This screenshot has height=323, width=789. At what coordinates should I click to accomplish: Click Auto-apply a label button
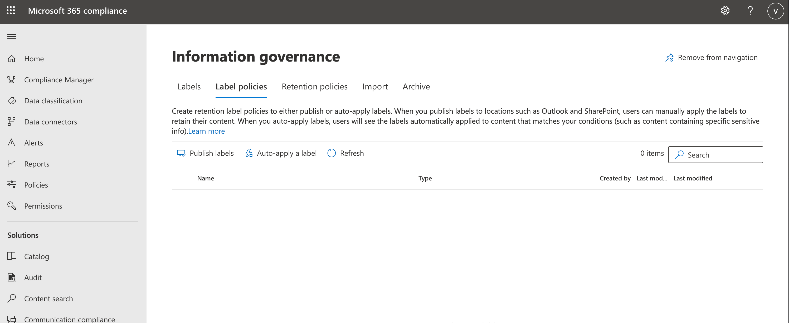coord(281,153)
